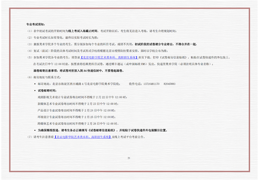
Task: Click "兼报美术学院多个专业的考生" in item (3)
Action: [x=52, y=44]
